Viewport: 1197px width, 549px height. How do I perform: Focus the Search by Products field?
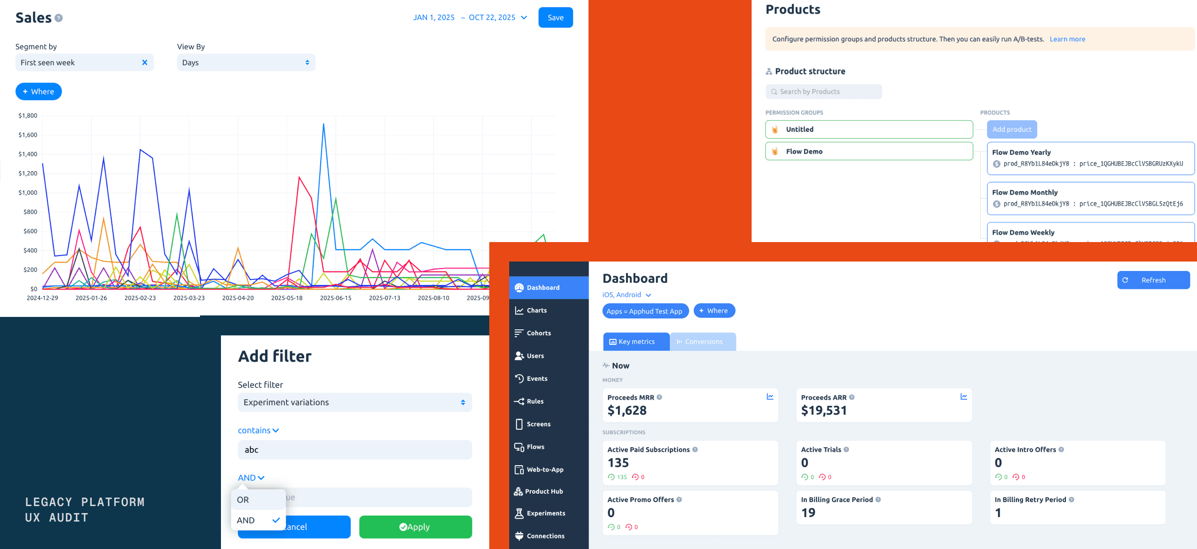pyautogui.click(x=823, y=91)
